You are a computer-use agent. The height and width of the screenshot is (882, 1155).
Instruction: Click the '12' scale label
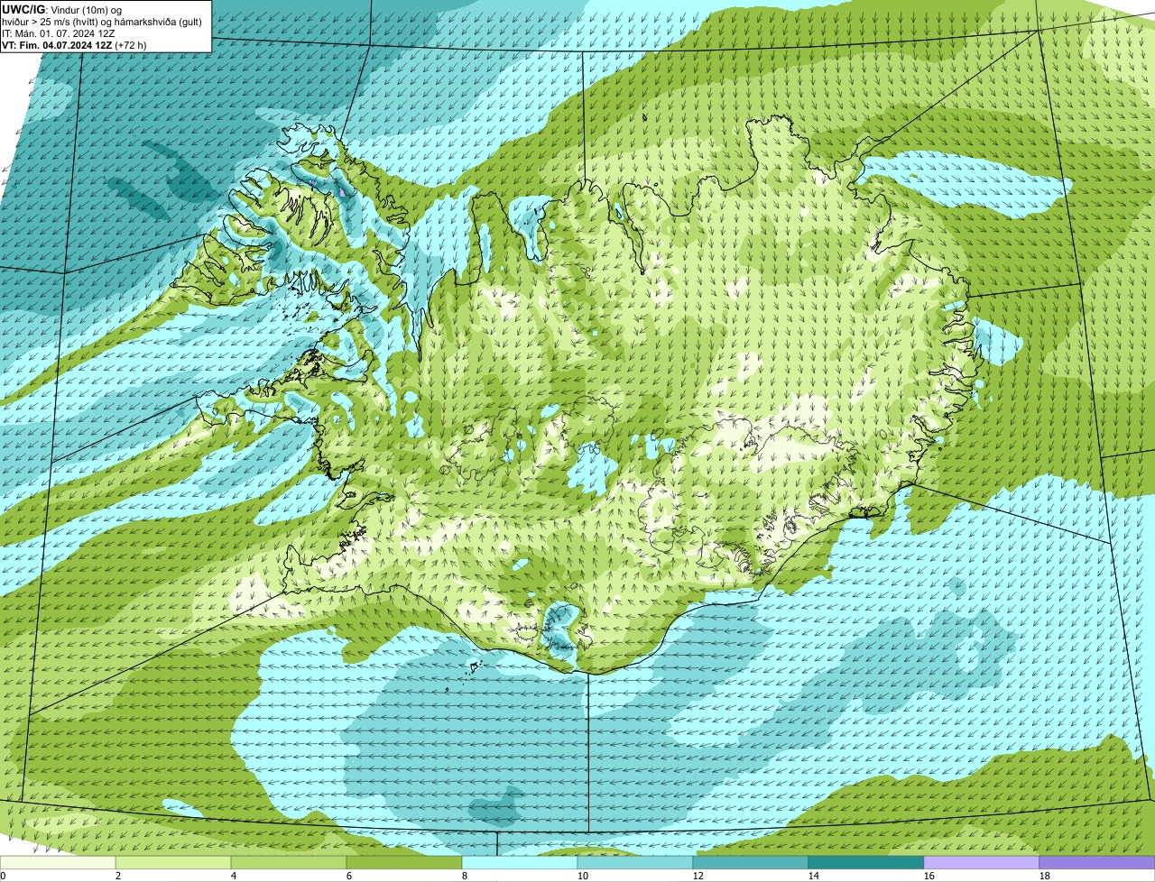tap(698, 876)
